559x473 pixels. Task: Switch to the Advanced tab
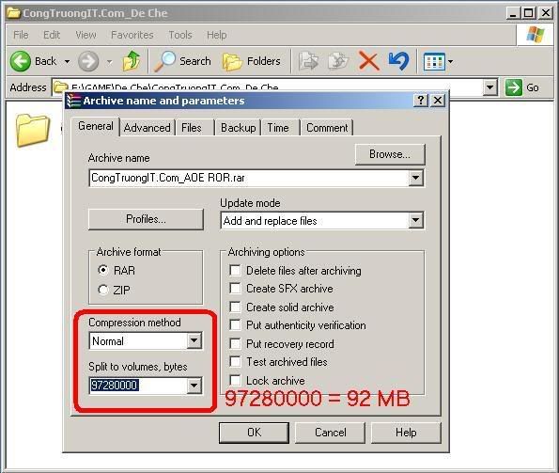tap(147, 128)
